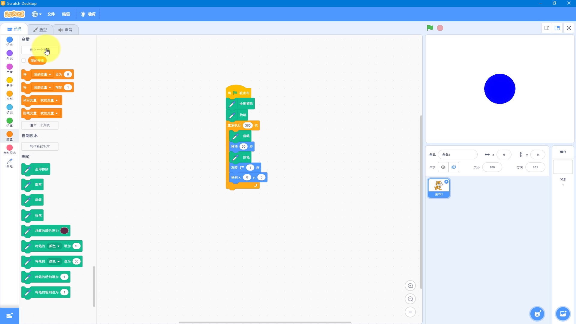The height and width of the screenshot is (324, 576).
Task: Enable the 我的变量 monitor checkbox
Action: click(x=24, y=61)
